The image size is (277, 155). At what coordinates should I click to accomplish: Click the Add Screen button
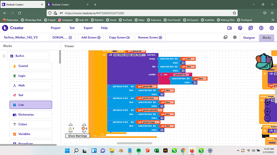pyautogui.click(x=91, y=37)
